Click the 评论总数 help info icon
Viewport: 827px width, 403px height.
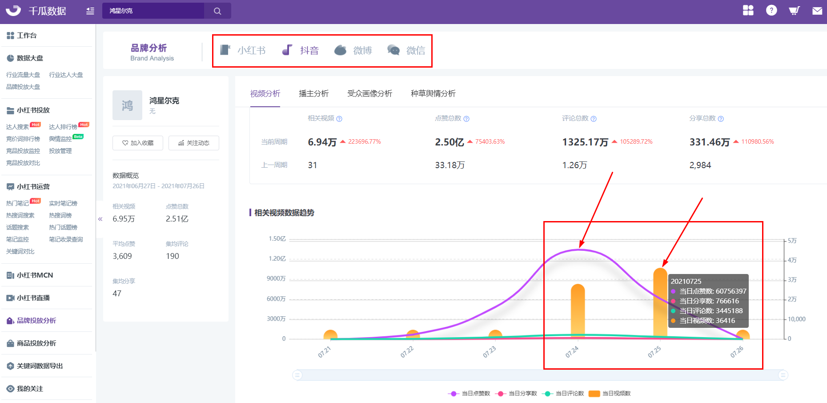click(x=594, y=119)
